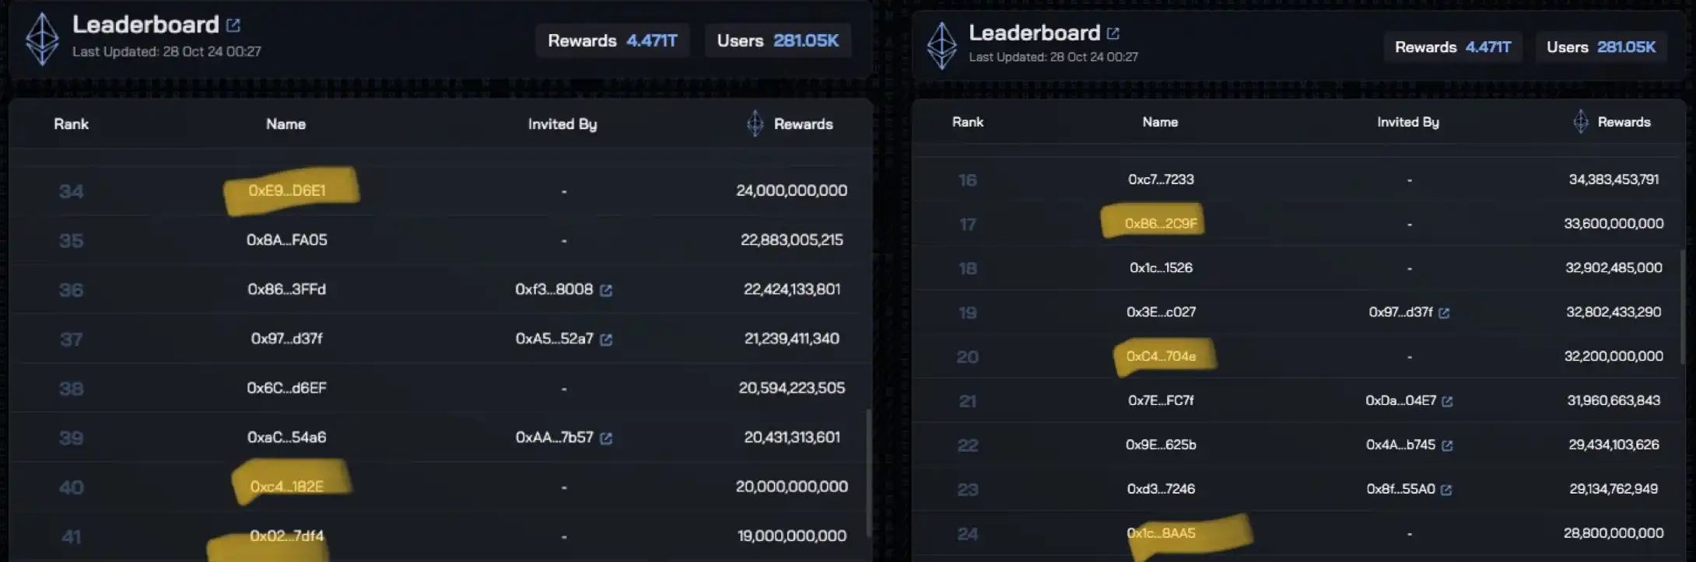The height and width of the screenshot is (562, 1696).
Task: Select address 0x1c...1526 at rank 18
Action: 1161,268
